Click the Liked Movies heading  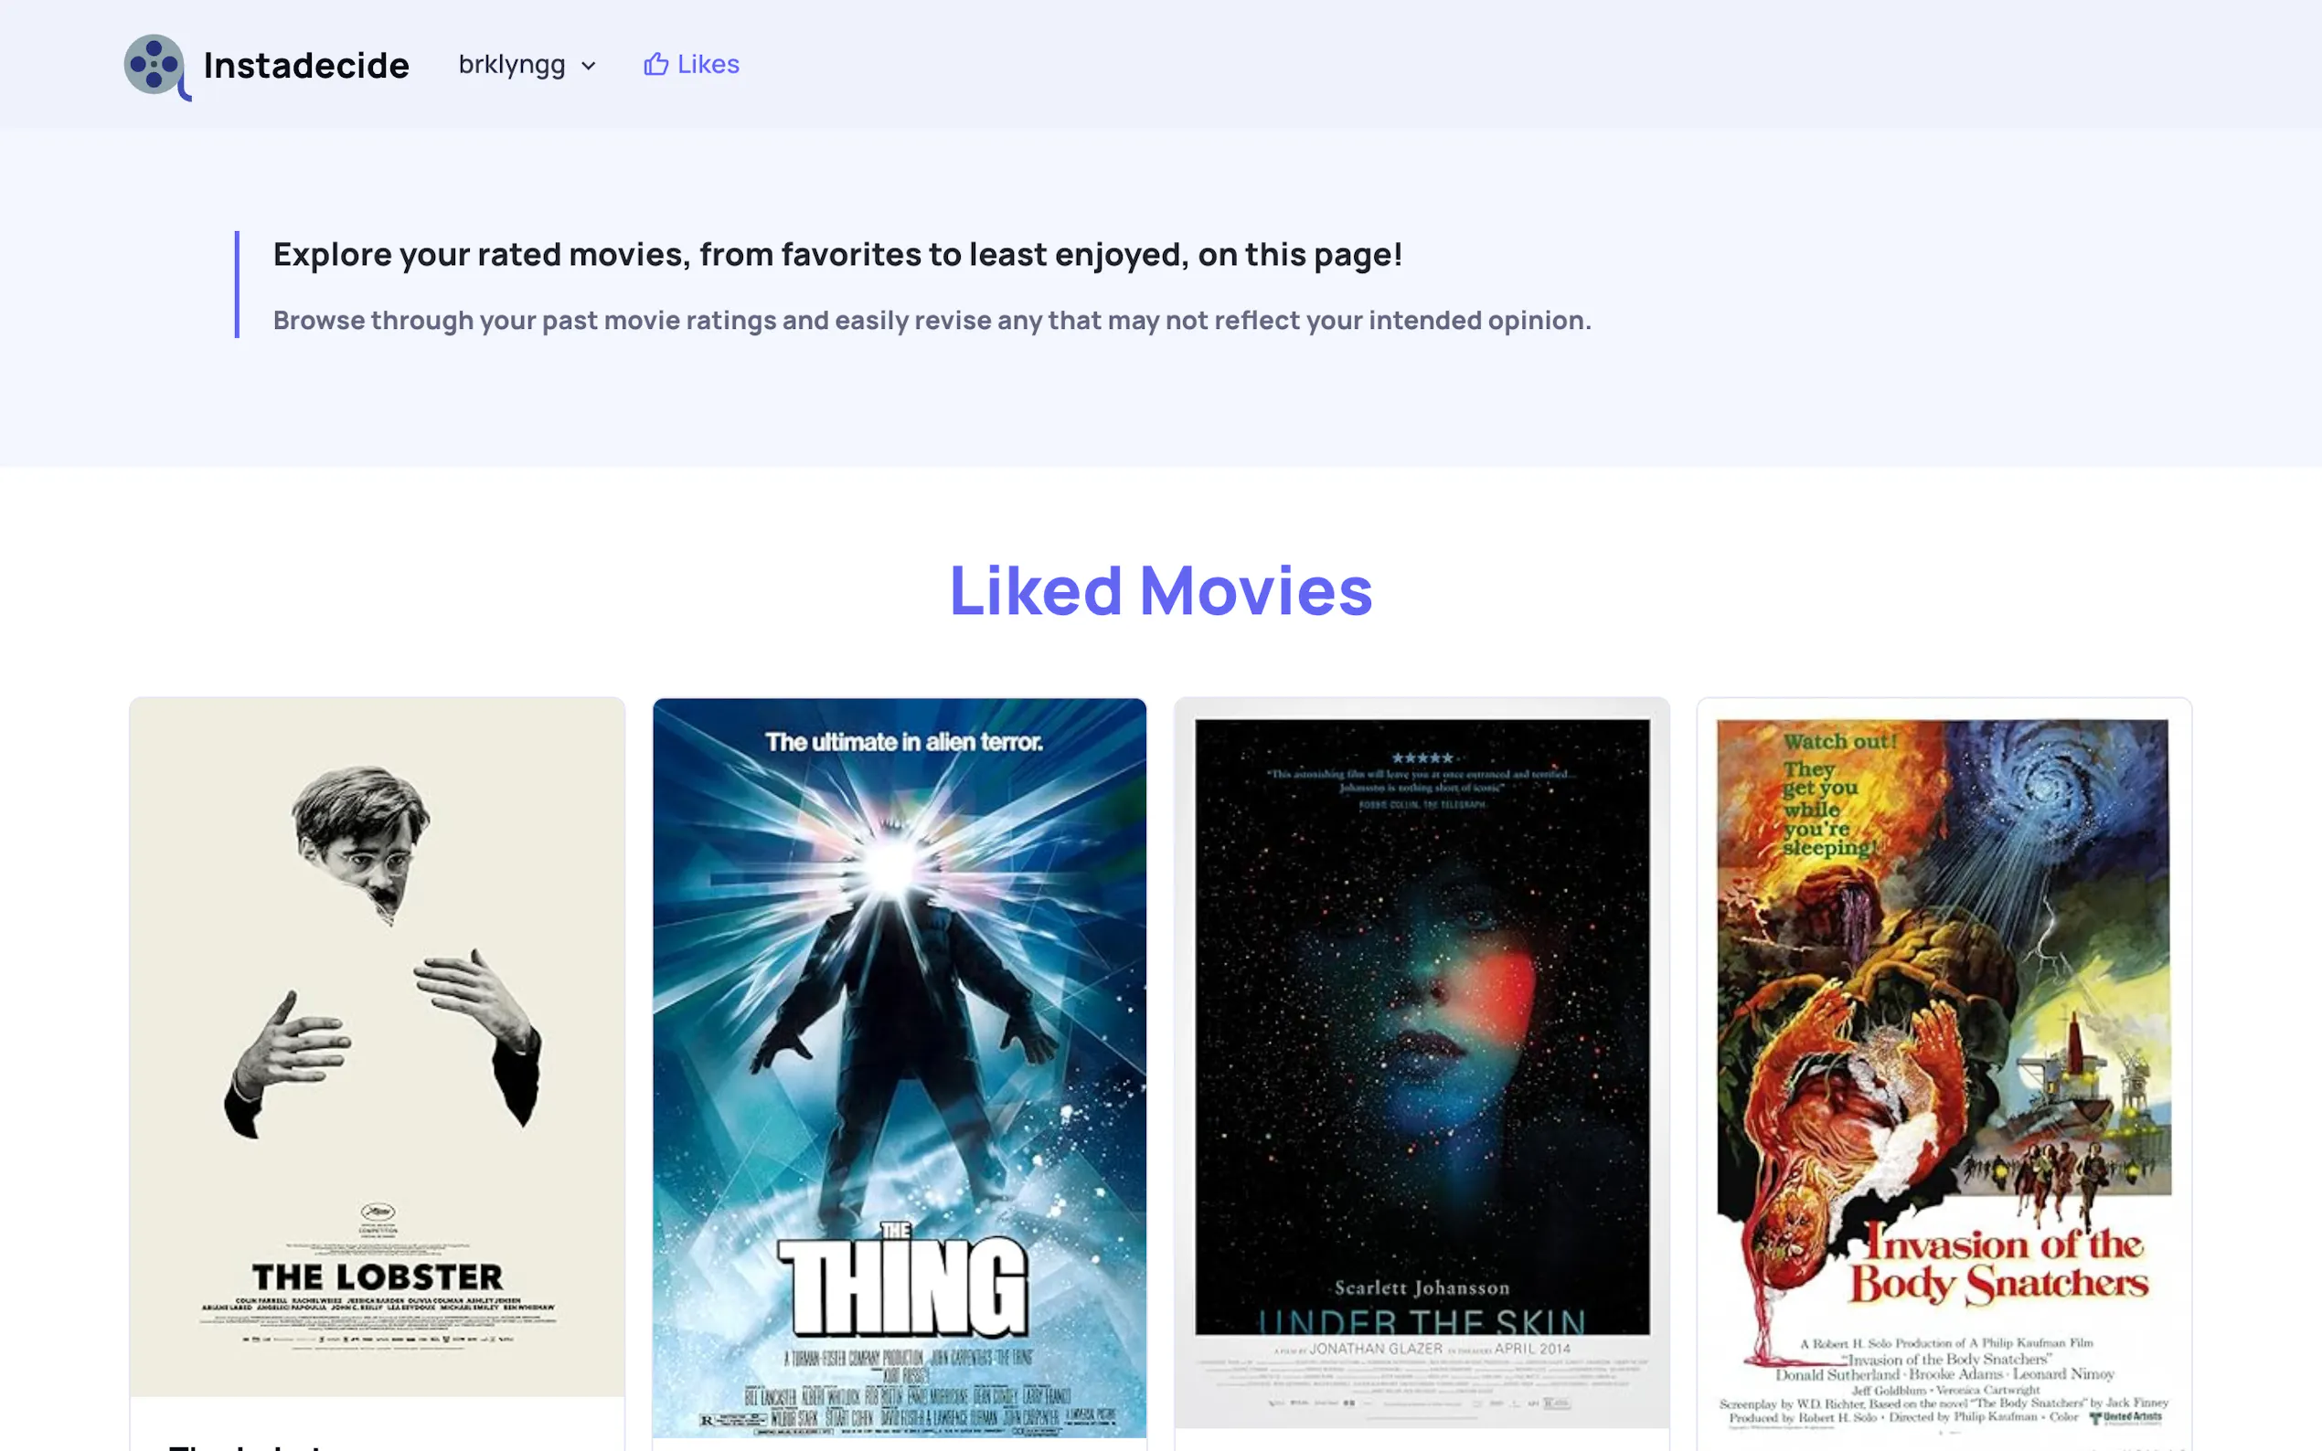pos(1160,590)
